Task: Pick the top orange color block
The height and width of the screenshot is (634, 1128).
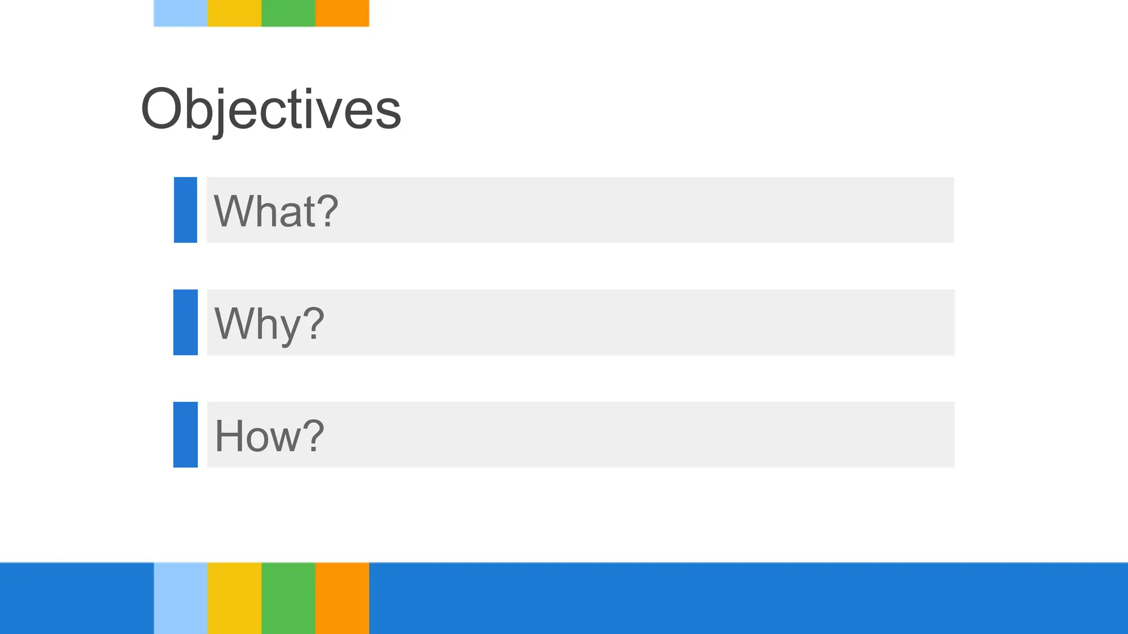Action: point(342,13)
